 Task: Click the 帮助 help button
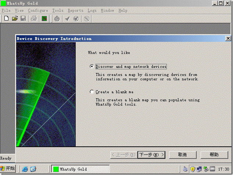pos(214,155)
